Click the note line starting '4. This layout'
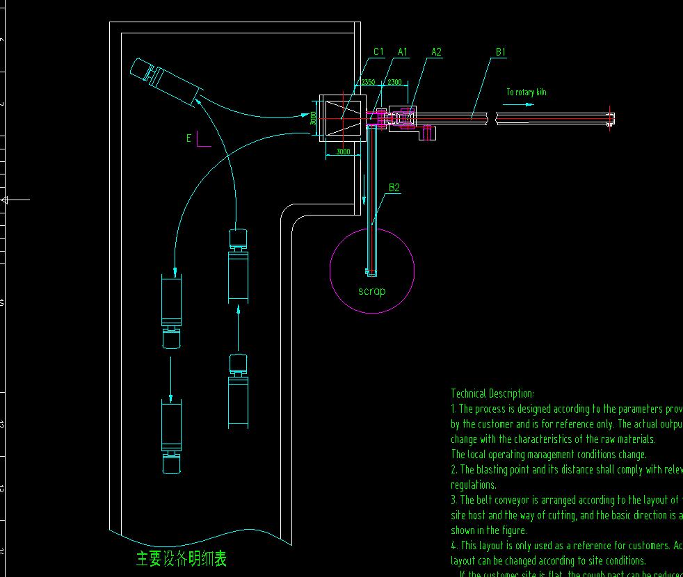The height and width of the screenshot is (577, 683). coord(567,546)
